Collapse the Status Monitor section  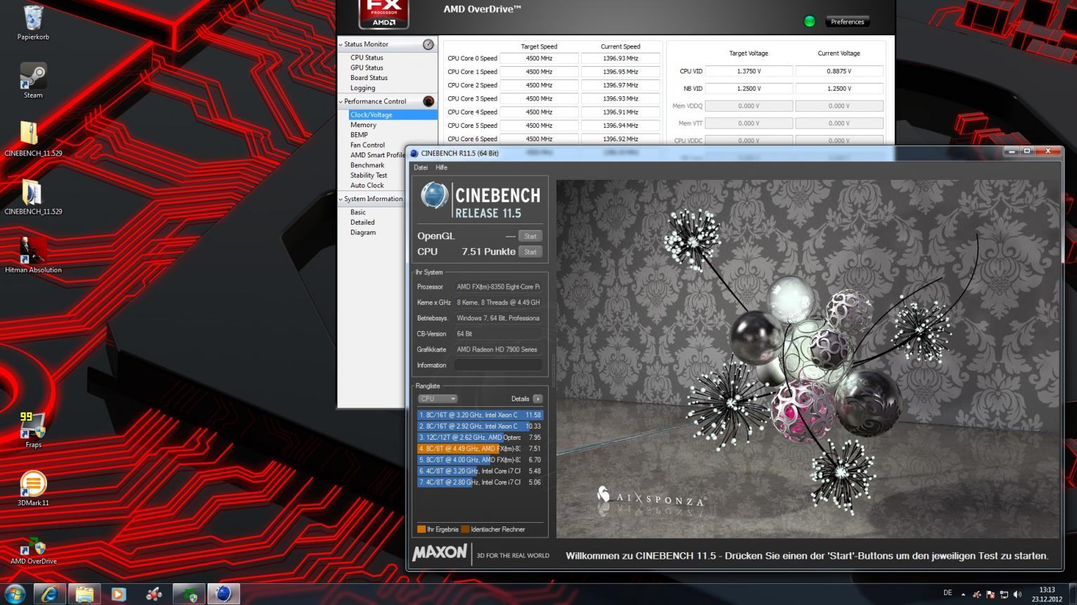tap(341, 44)
